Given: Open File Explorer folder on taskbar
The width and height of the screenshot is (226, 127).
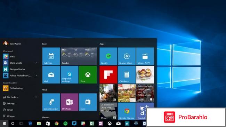Looking at the screenshot, I should pyautogui.click(x=39, y=124).
